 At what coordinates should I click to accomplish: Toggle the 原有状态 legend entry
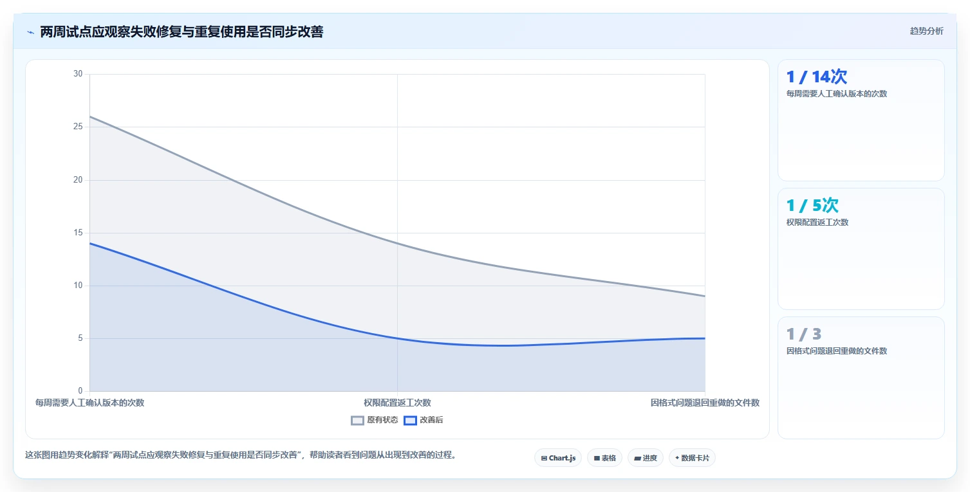click(374, 420)
